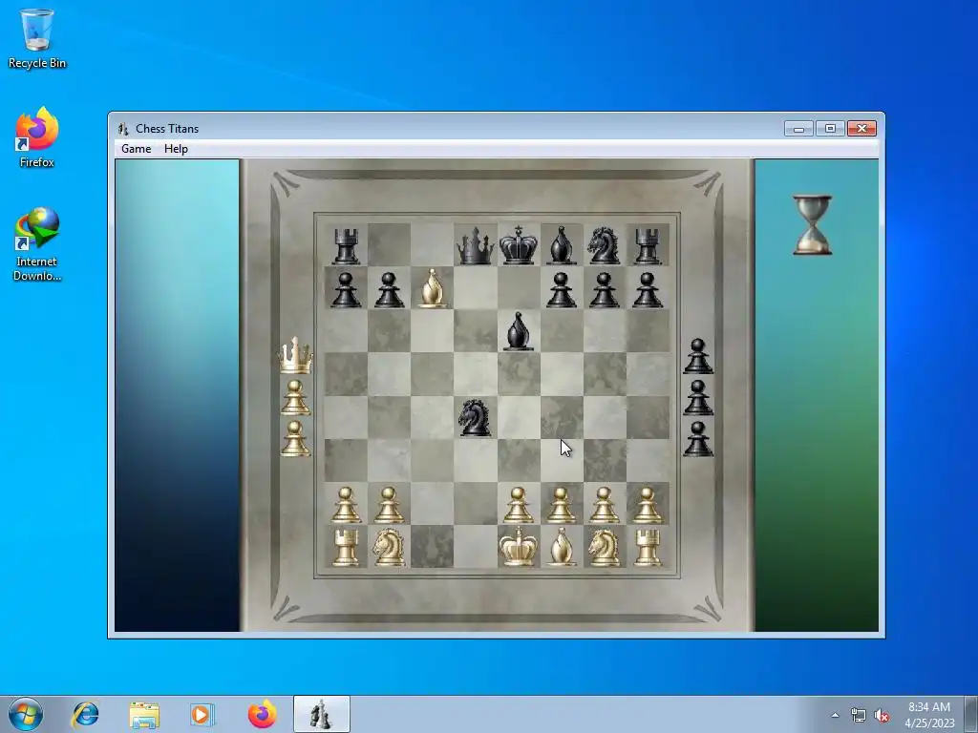Select the white king on e1
Viewport: 978px width, 733px height.
tap(519, 546)
